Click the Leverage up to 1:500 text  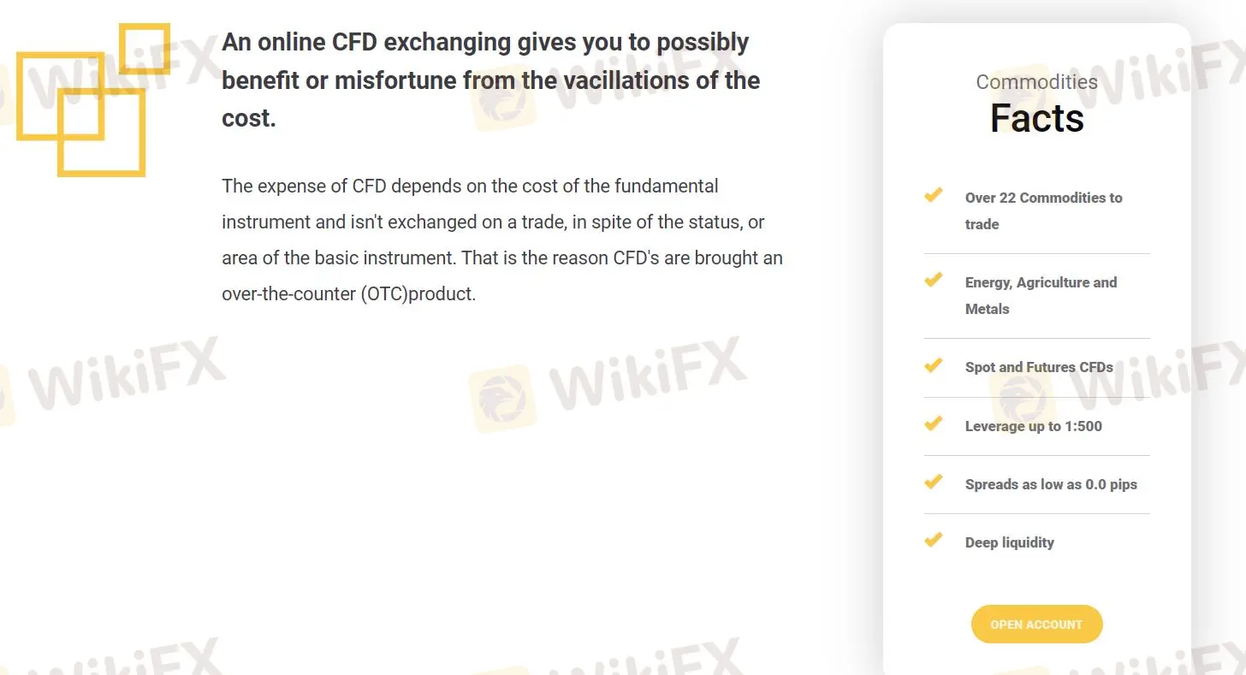point(1033,426)
